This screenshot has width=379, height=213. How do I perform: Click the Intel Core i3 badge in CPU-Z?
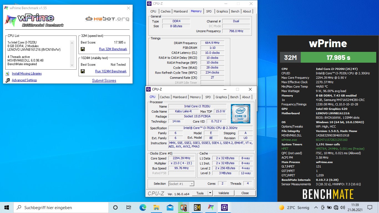pos(240,114)
